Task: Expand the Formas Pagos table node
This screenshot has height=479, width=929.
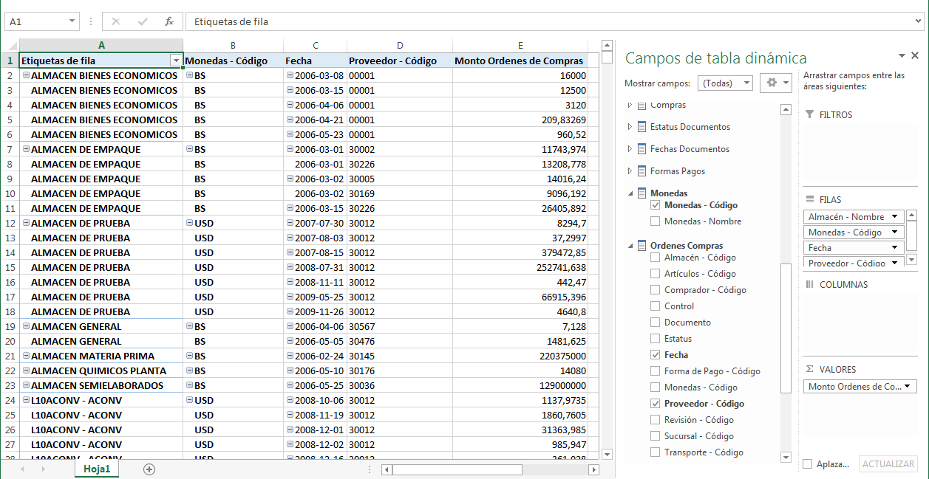Action: [630, 171]
